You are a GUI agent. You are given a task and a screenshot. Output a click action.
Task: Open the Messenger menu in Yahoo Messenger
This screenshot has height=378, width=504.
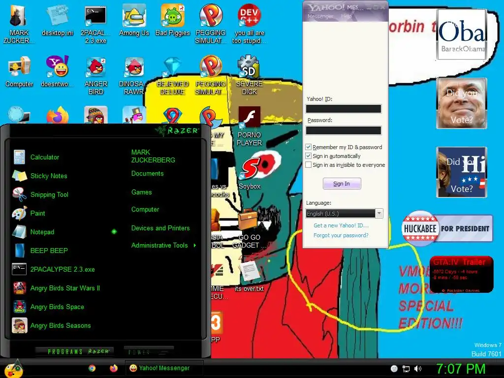coord(320,16)
